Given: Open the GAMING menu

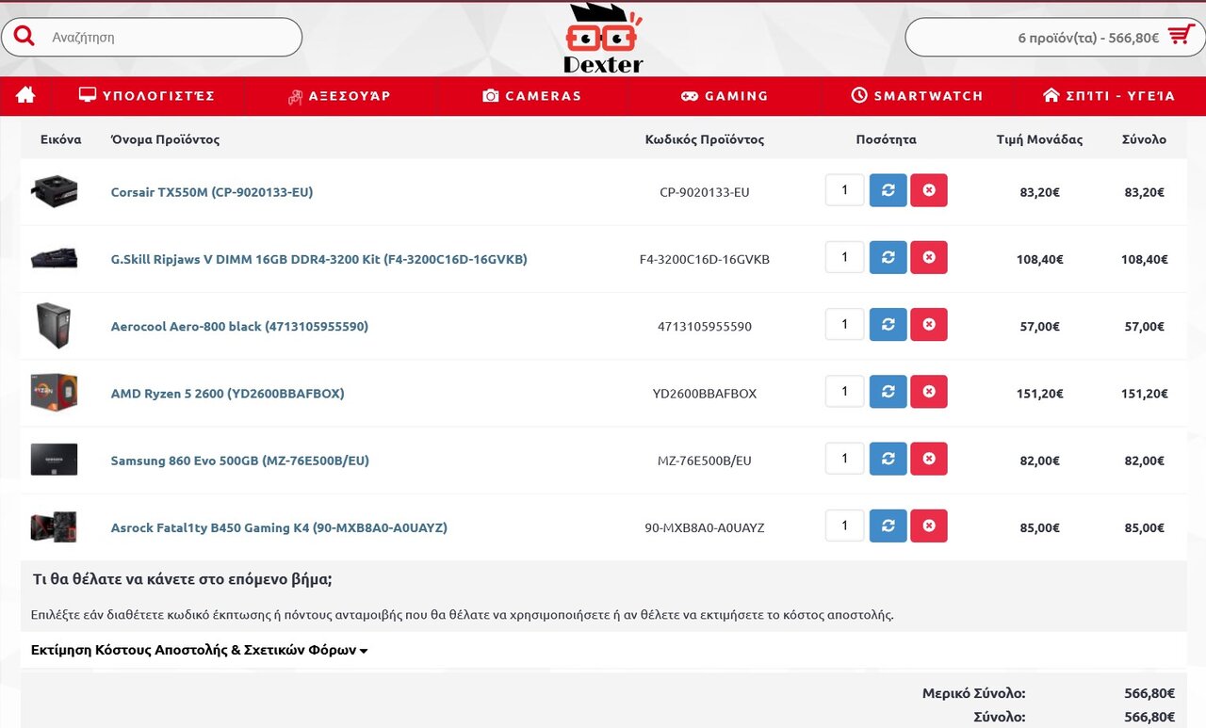Looking at the screenshot, I should [725, 95].
